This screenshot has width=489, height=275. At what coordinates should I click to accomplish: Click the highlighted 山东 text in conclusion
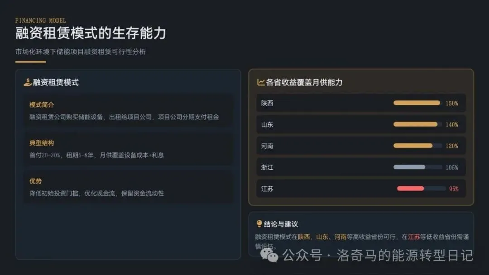[x=322, y=237]
